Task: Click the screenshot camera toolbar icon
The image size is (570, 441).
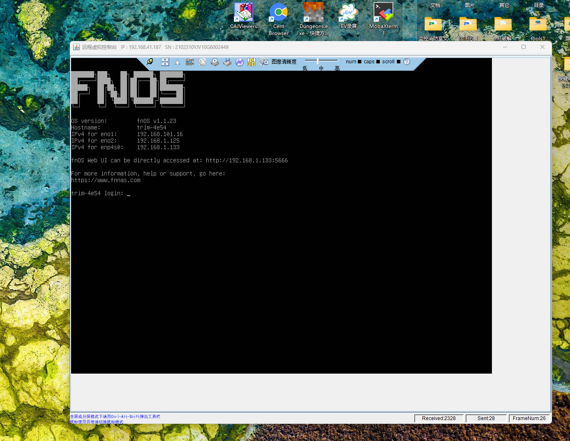Action: (x=190, y=62)
